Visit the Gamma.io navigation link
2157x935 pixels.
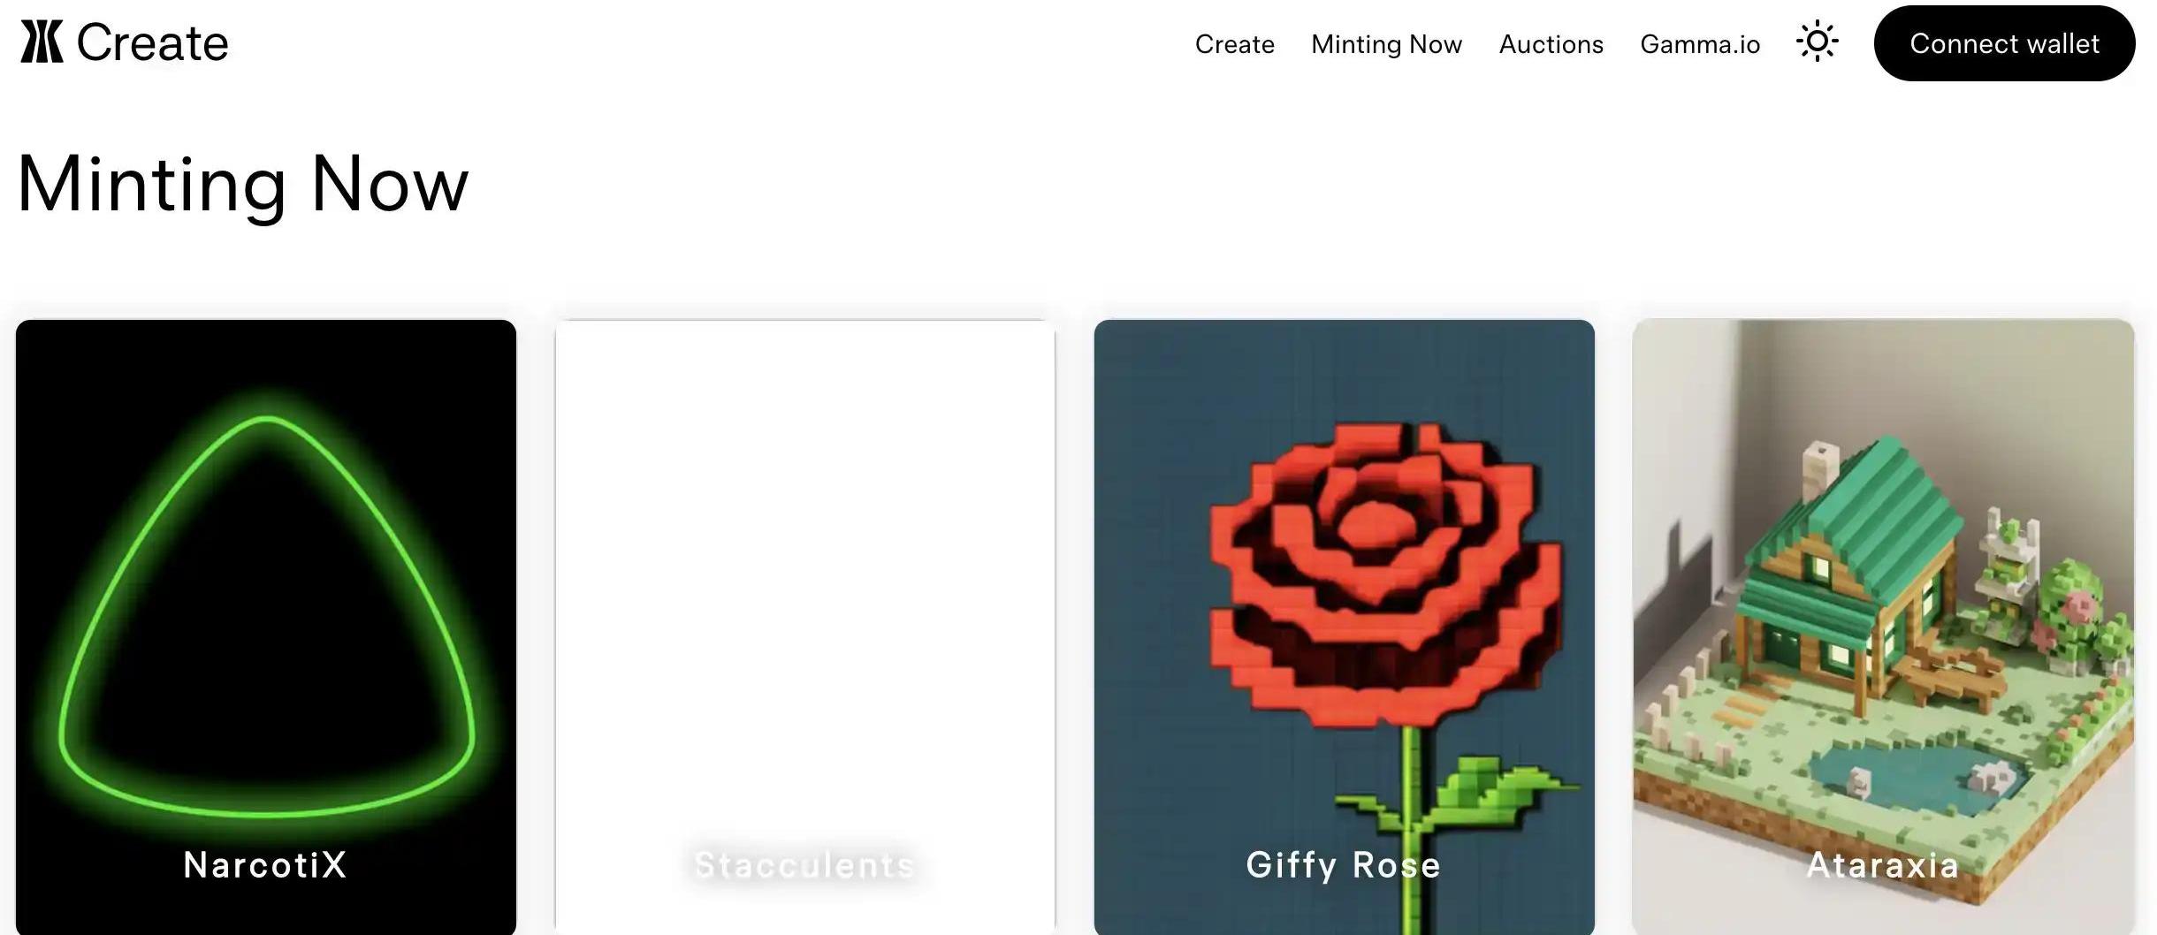pyautogui.click(x=1700, y=44)
